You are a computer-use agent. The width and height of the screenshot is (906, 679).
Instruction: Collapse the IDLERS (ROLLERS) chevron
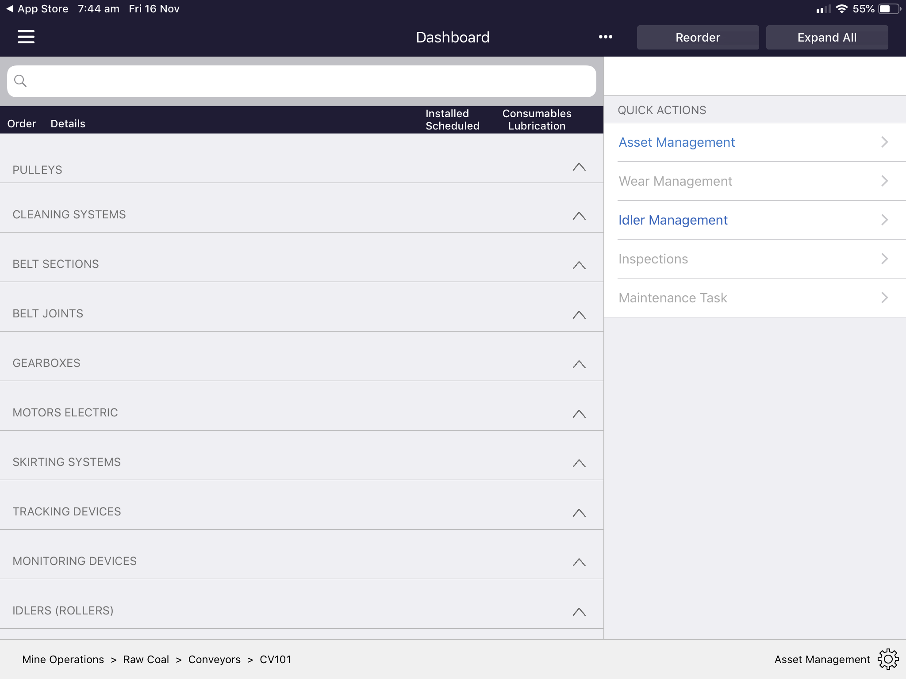pos(579,612)
